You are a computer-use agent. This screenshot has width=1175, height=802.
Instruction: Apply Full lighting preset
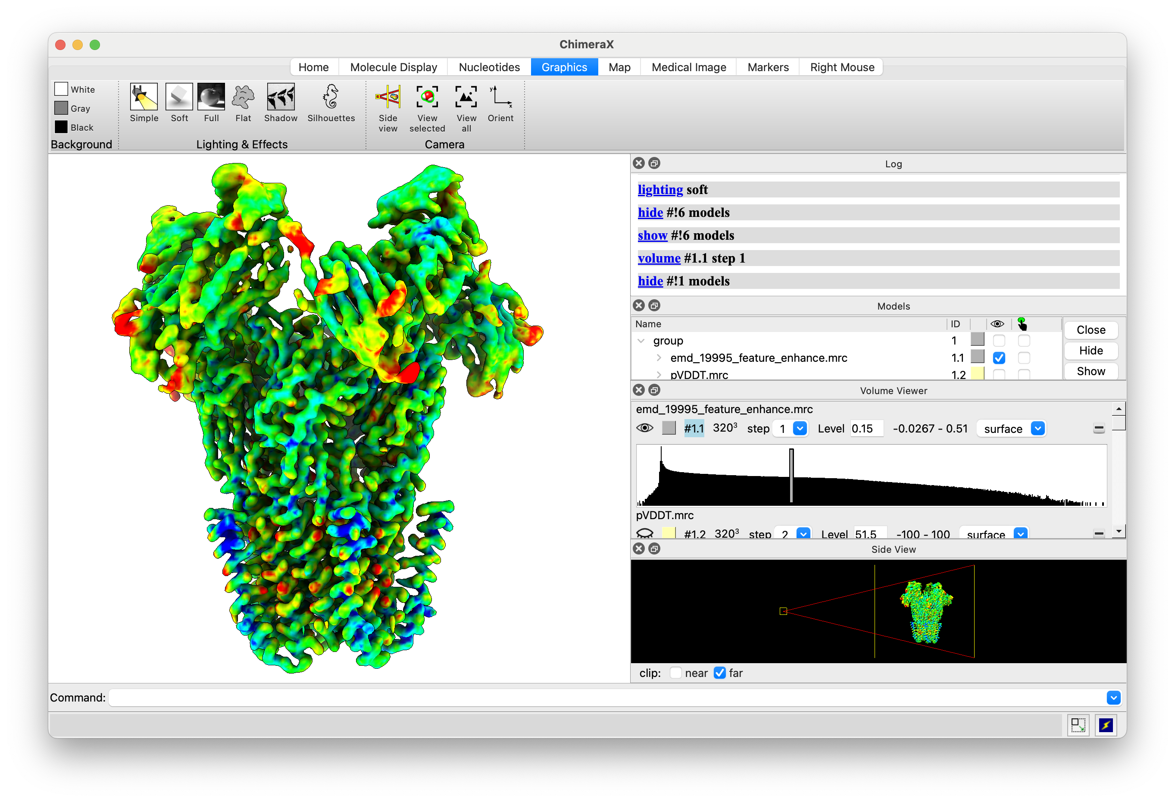(211, 103)
